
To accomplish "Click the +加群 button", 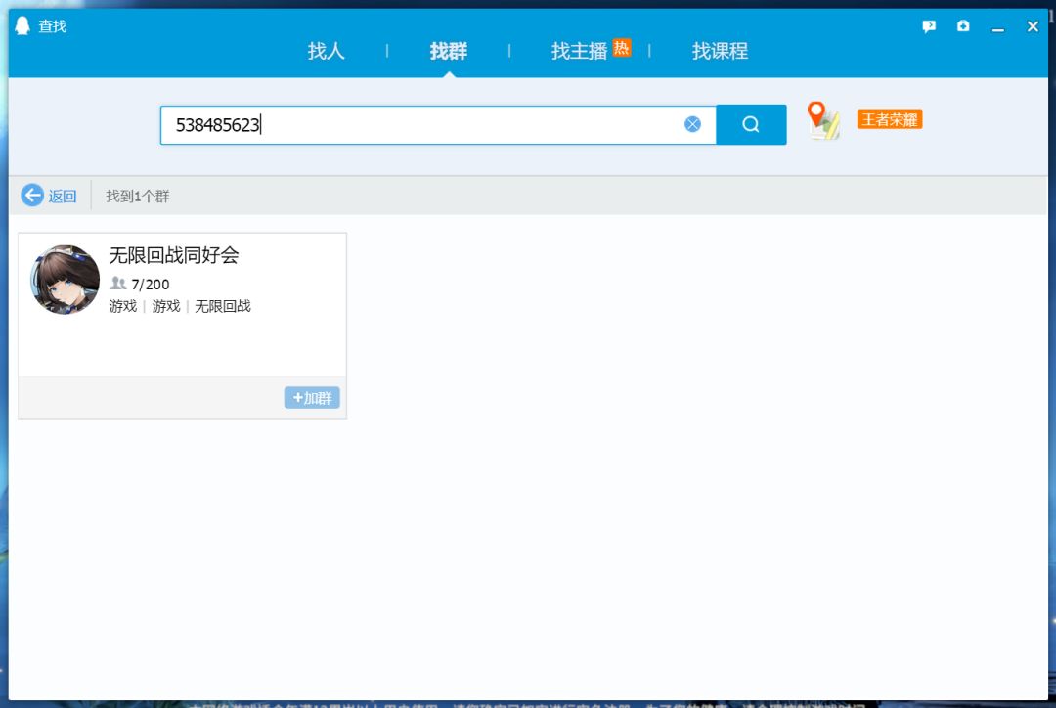I will tap(312, 397).
